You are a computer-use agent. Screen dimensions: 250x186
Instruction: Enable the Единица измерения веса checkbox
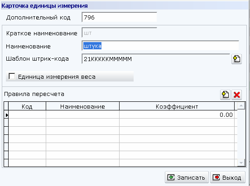(12, 76)
